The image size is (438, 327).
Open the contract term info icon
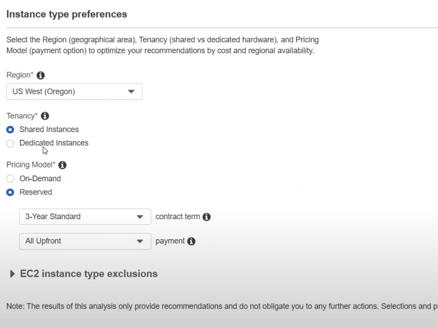pyautogui.click(x=206, y=217)
